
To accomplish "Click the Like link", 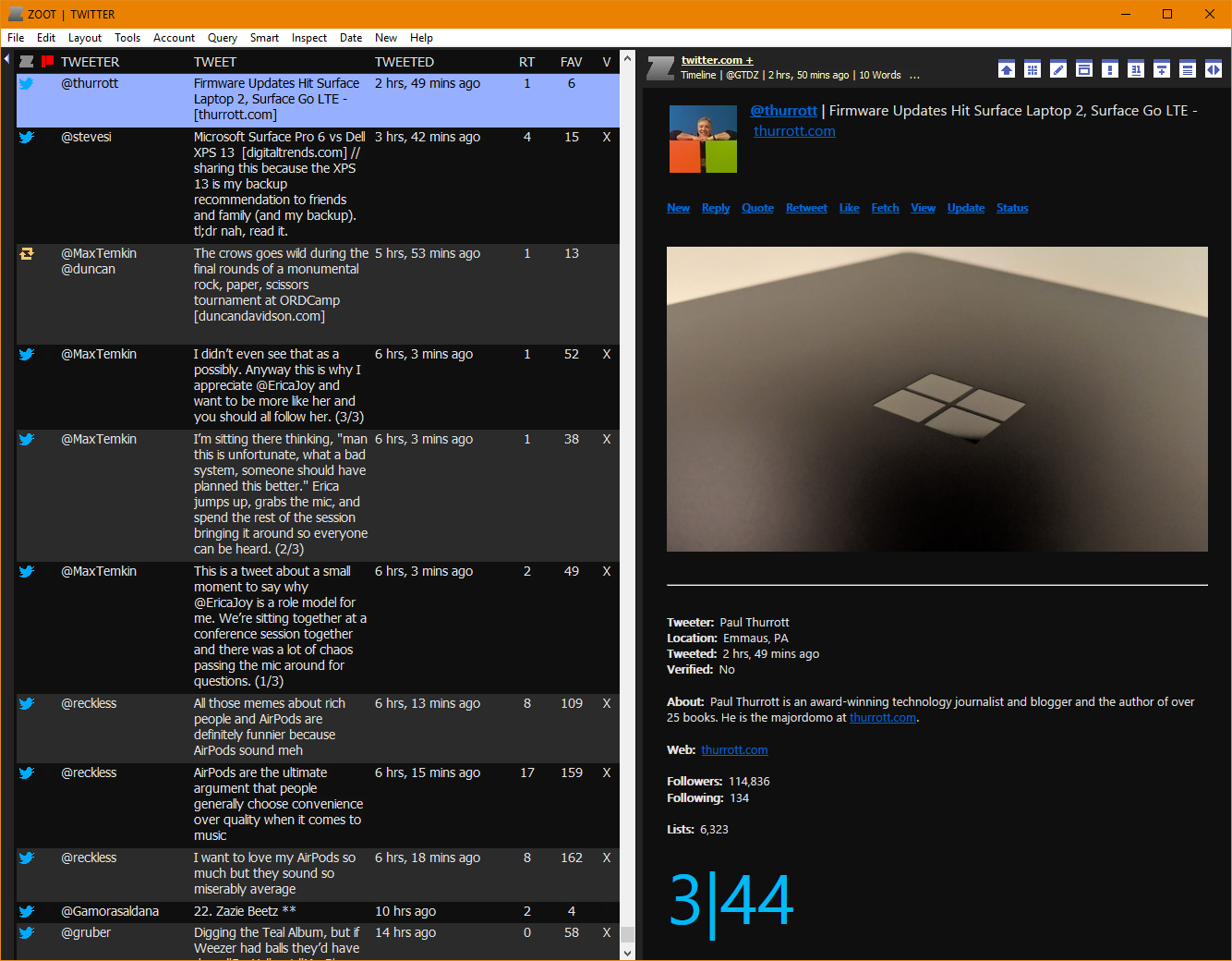I will pyautogui.click(x=849, y=208).
